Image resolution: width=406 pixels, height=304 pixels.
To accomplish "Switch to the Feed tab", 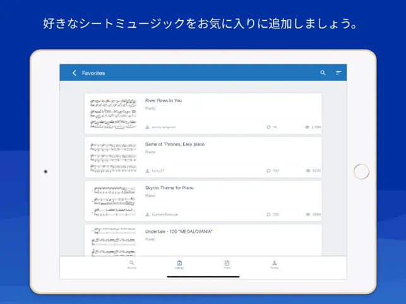I will coord(227,265).
